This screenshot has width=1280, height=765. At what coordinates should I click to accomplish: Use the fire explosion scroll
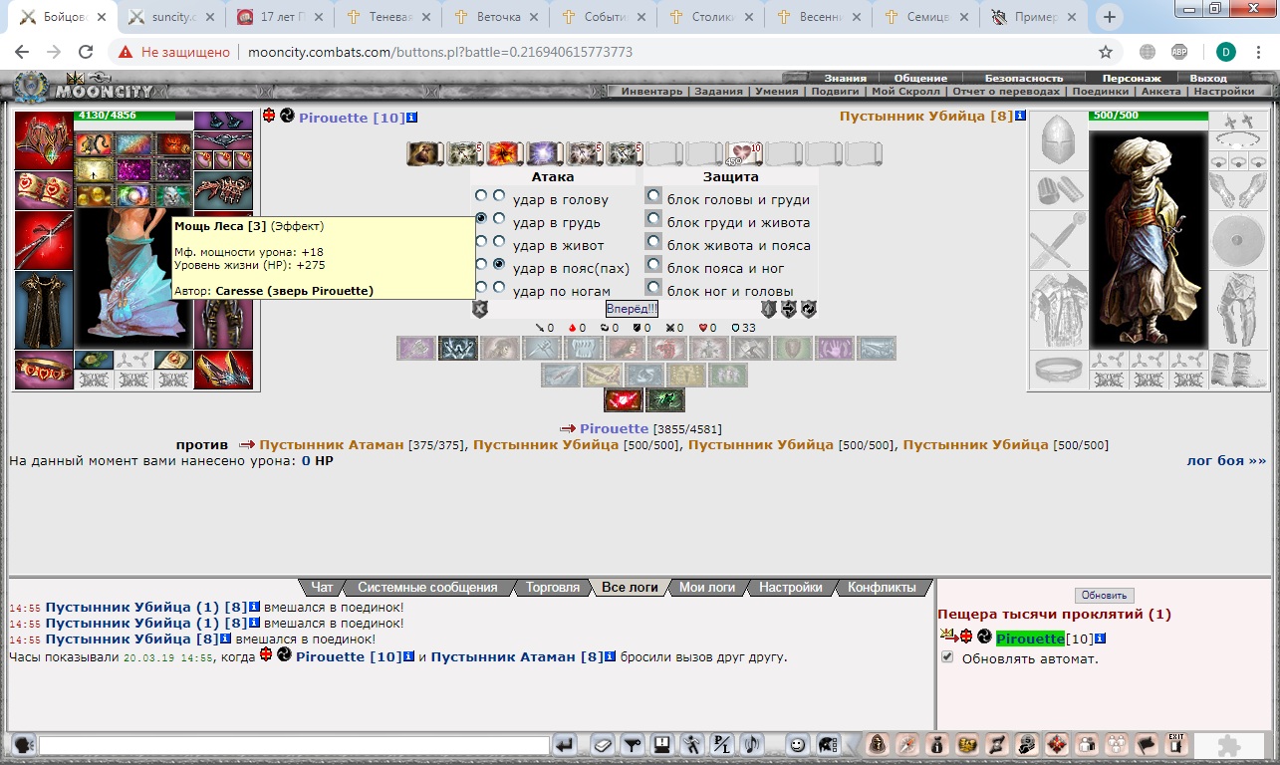[x=505, y=153]
